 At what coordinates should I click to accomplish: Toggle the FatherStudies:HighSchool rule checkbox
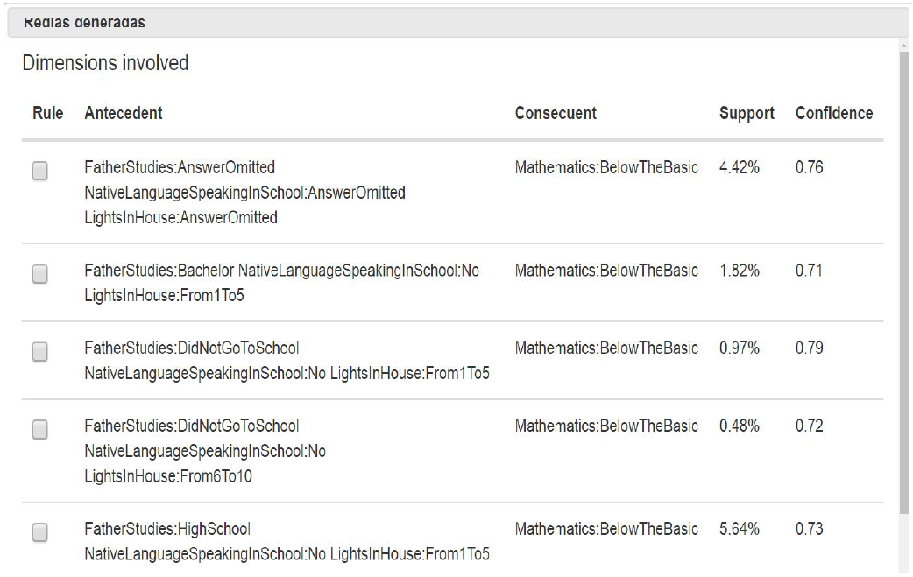click(39, 532)
